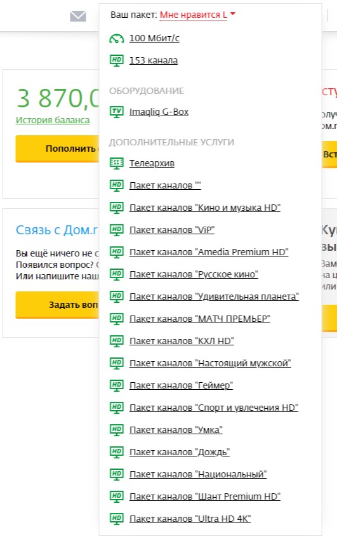Open Пакет каналов "КХЛ HD"
Screen dimensions: 337x539
182,341
